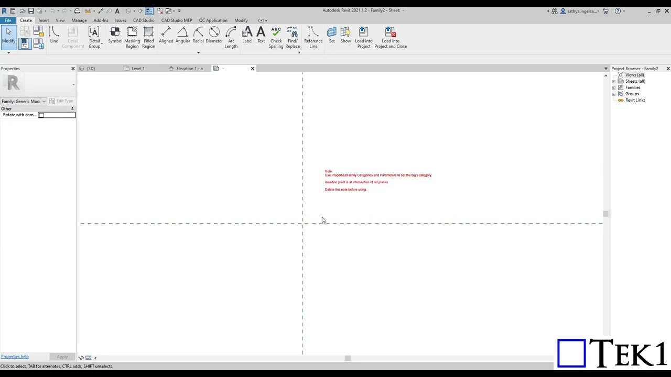The height and width of the screenshot is (377, 671).
Task: Close the active sheet view tab
Action: point(253,69)
